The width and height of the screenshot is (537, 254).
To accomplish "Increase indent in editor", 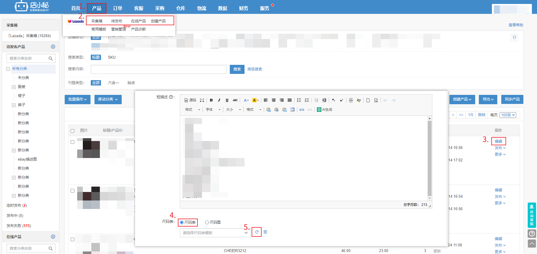I will pyautogui.click(x=324, y=100).
